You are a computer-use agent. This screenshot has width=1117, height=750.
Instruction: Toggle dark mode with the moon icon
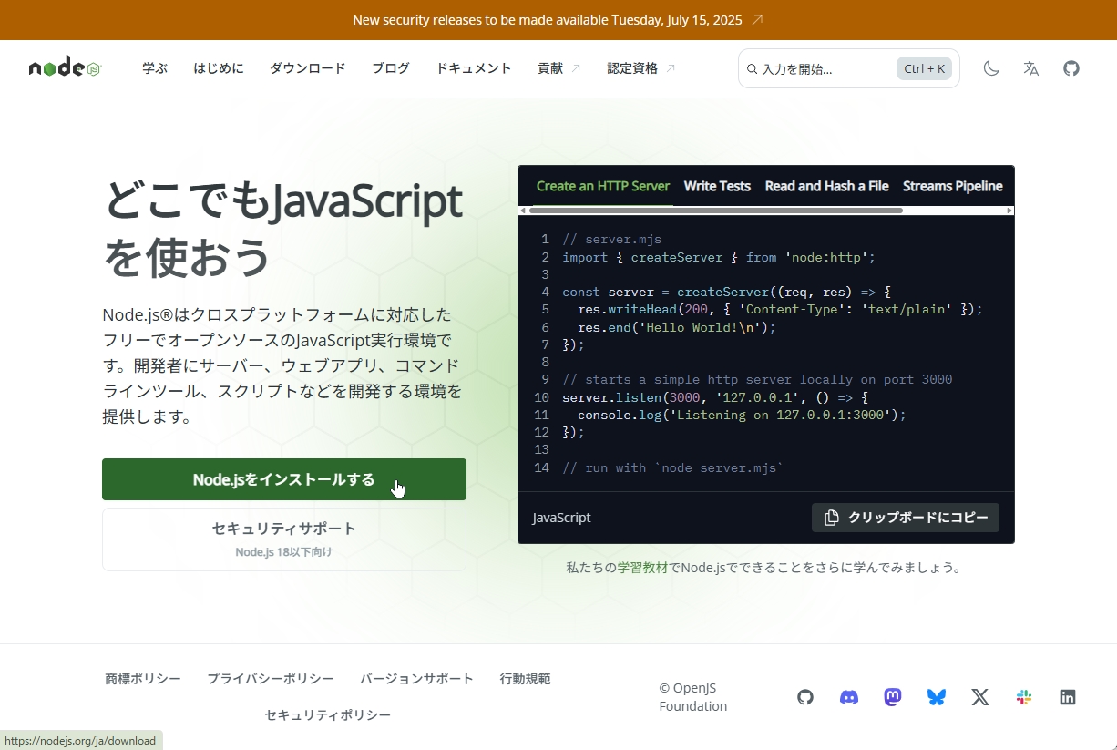(991, 68)
